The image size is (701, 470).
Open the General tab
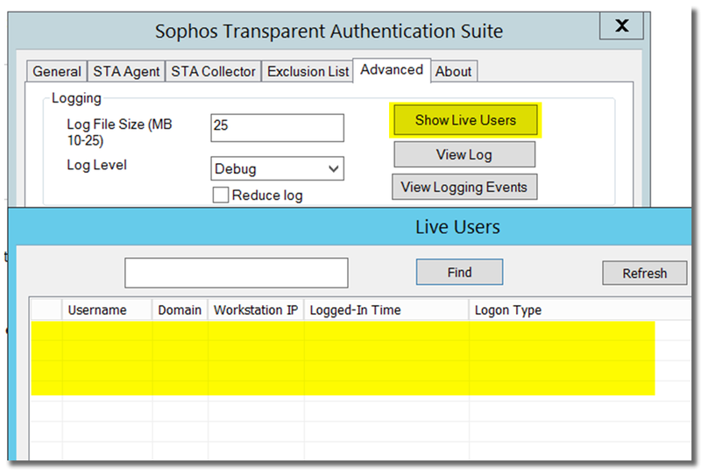pos(56,72)
